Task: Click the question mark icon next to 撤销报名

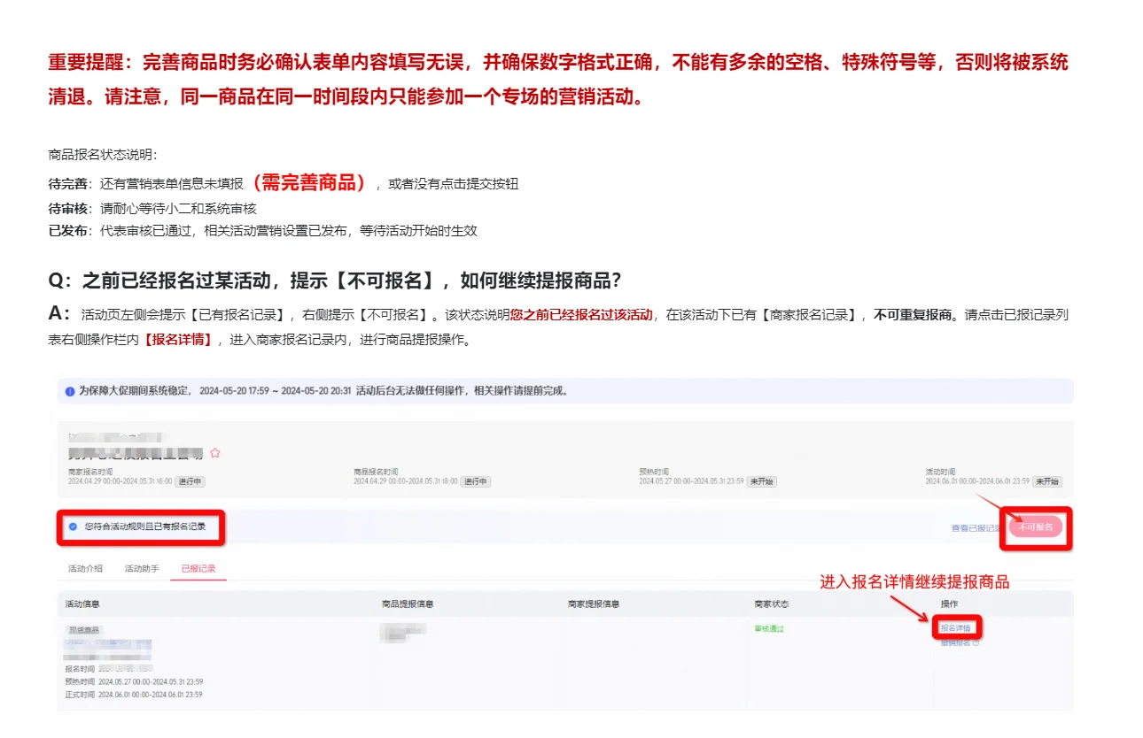Action: 977,642
